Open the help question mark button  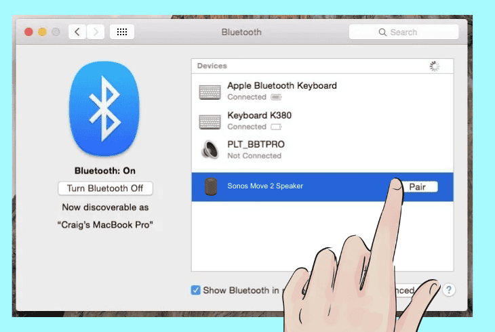[x=449, y=290]
